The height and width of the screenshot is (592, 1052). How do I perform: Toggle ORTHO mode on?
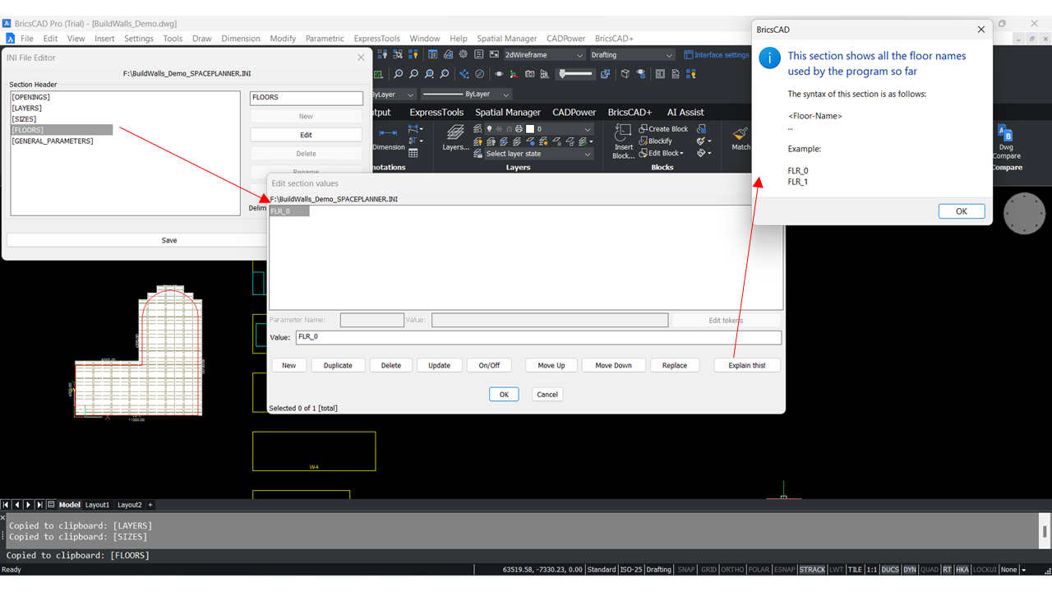click(731, 569)
